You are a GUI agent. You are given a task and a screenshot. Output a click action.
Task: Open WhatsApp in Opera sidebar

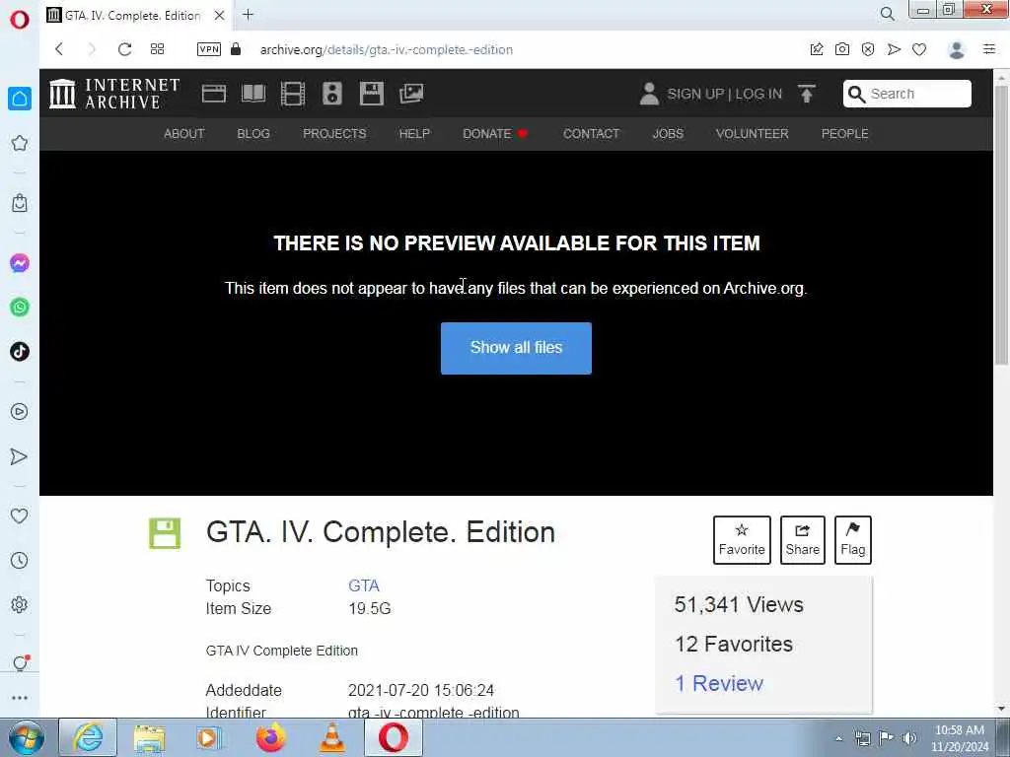click(x=20, y=308)
